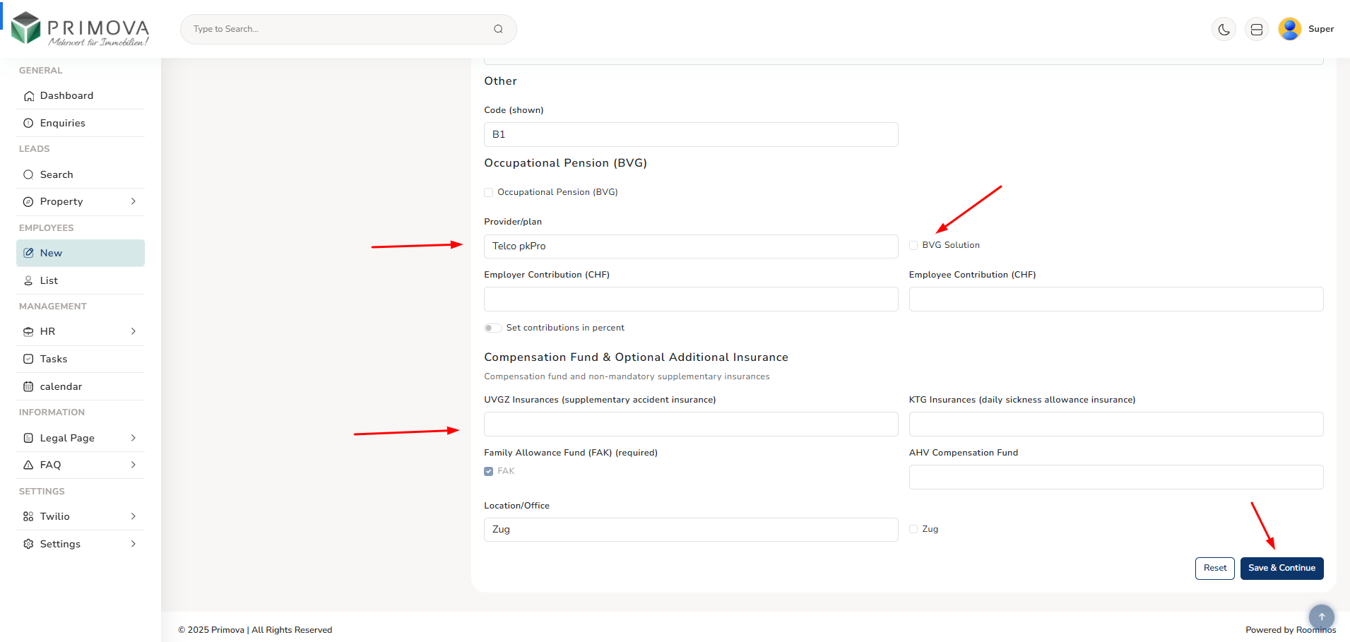Open the calendar via its sidebar icon

coord(28,386)
